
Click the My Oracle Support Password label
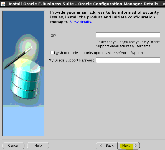[72, 60]
